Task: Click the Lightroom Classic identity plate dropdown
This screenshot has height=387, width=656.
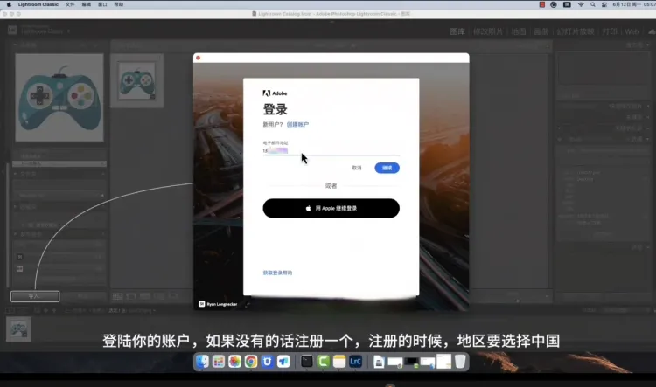Action: (x=68, y=31)
